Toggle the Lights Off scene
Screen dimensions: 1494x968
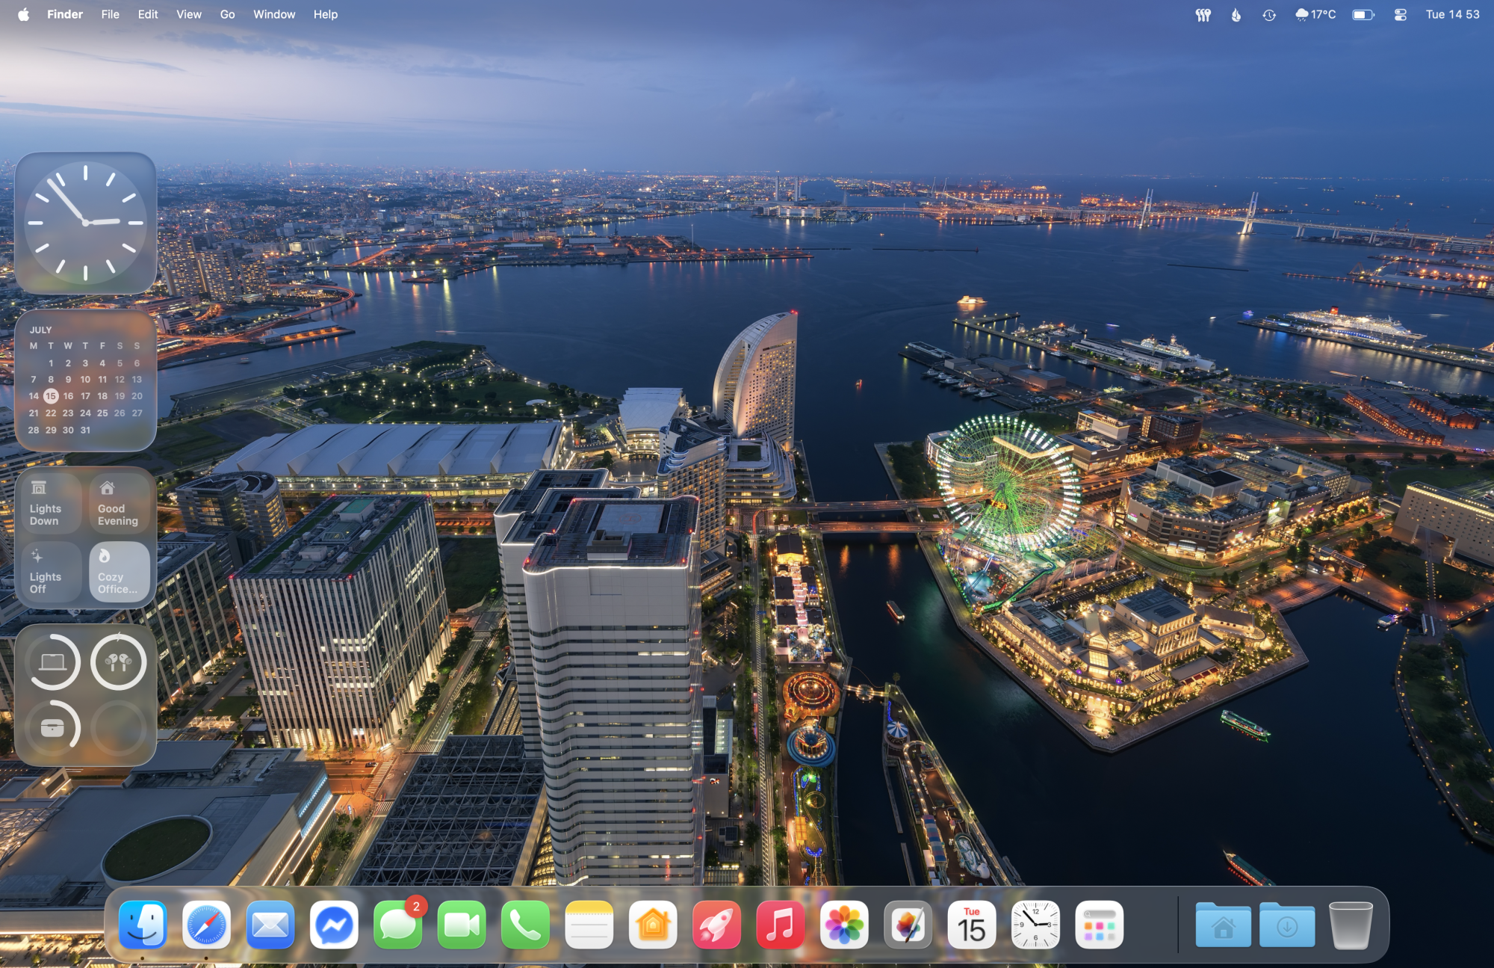point(49,572)
